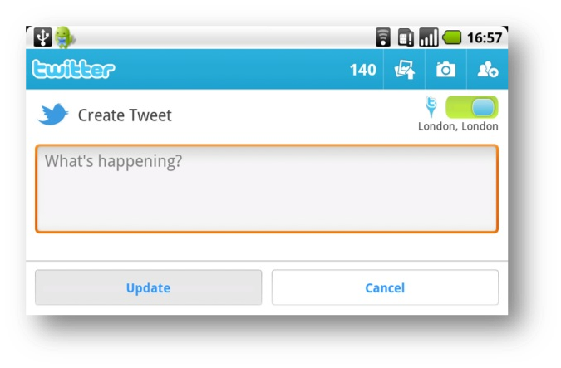Viewport: 561px width, 368px height.
Task: Click the Update button
Action: [x=149, y=287]
